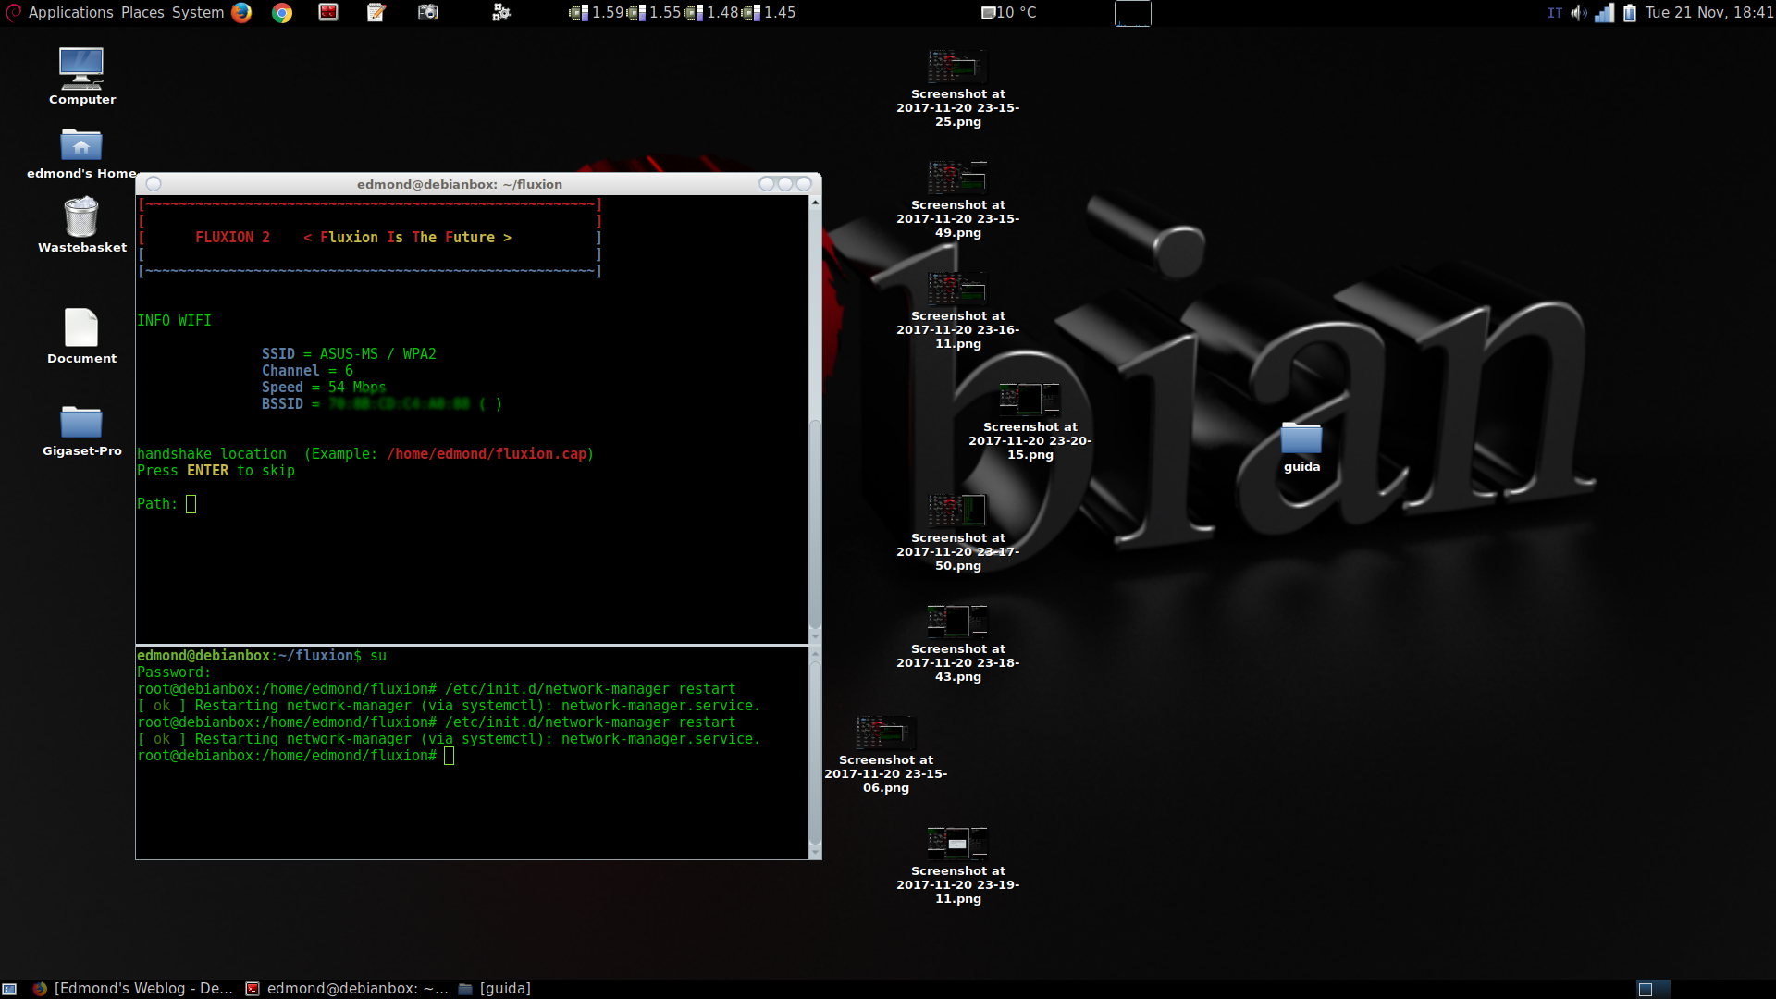Open the gears settings launcher in panel

(x=500, y=13)
